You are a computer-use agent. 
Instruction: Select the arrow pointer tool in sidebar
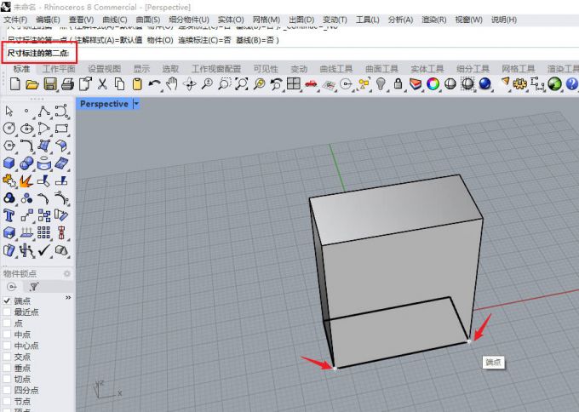(x=9, y=112)
